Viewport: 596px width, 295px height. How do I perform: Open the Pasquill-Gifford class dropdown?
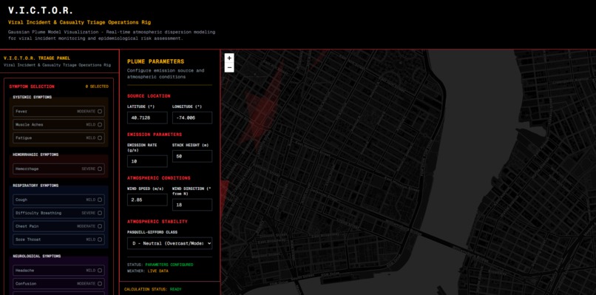point(169,243)
